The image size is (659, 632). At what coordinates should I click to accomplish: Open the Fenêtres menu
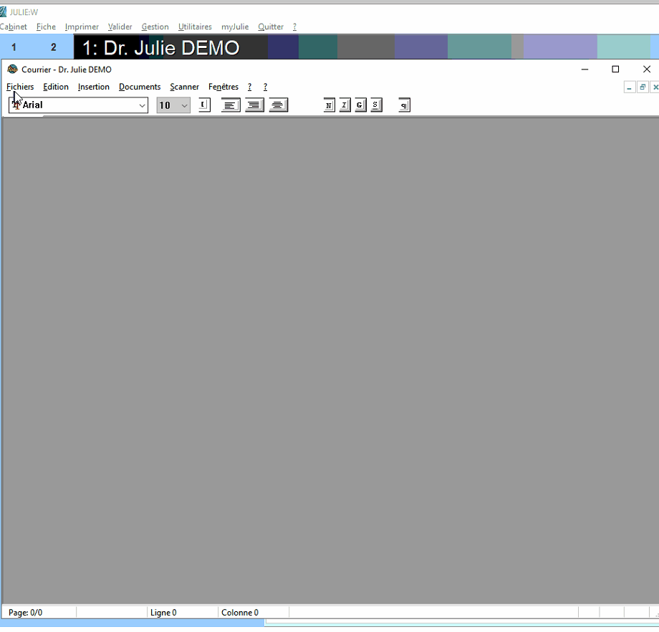tap(223, 87)
